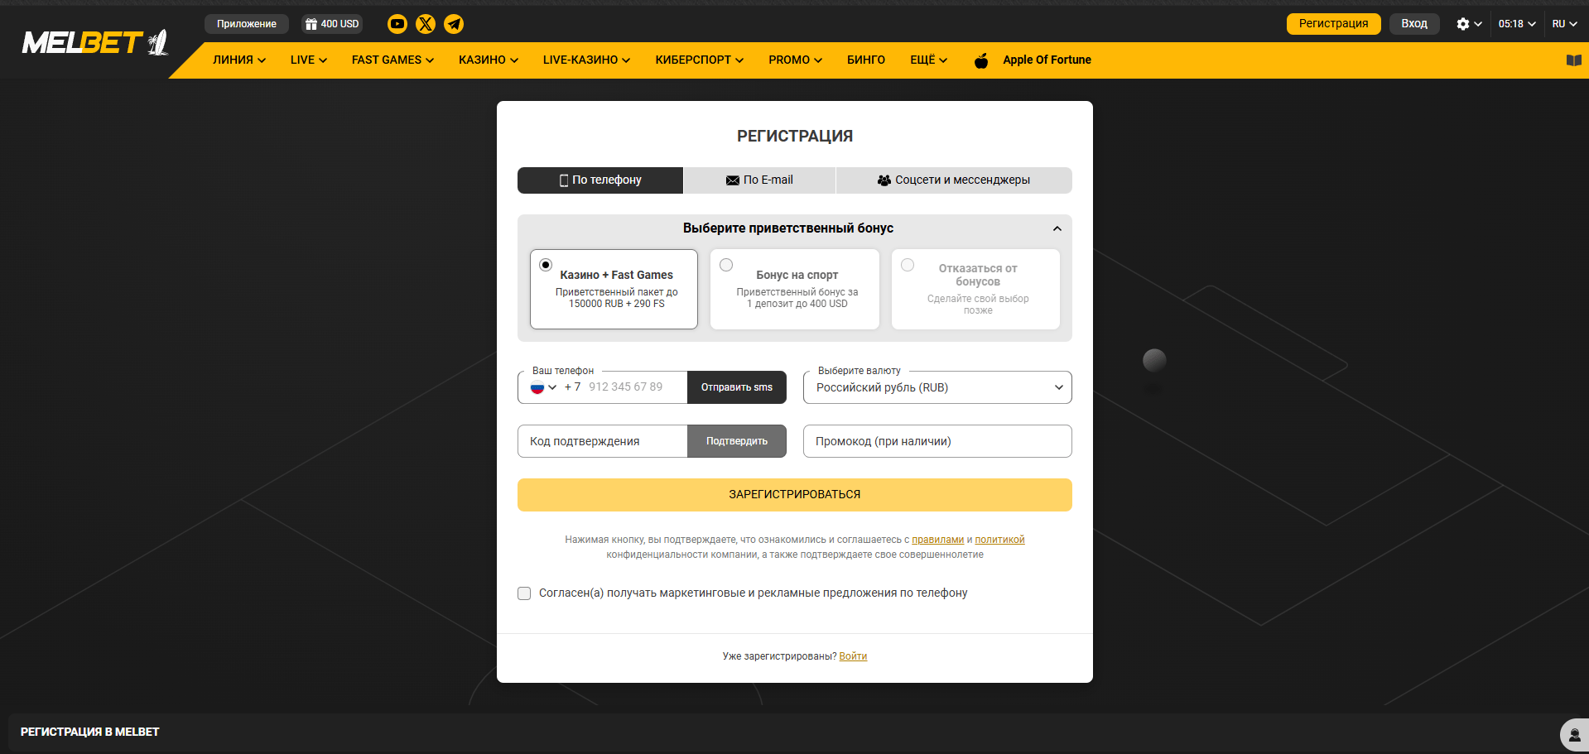
Task: Expand the КИБЕРСПОРТ menu
Action: pyautogui.click(x=700, y=60)
